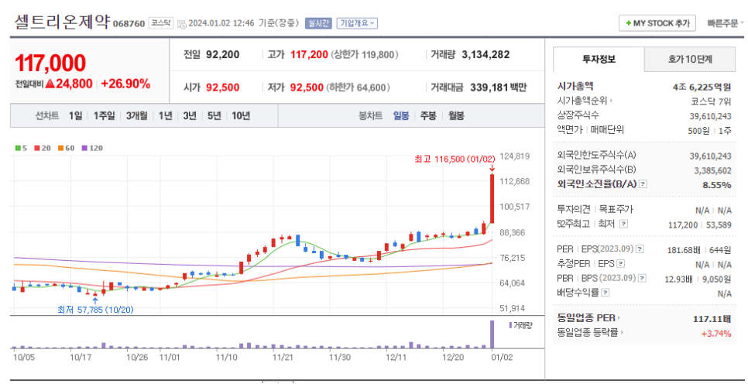Click the plus icon in MY STOCK 추가

628,23
